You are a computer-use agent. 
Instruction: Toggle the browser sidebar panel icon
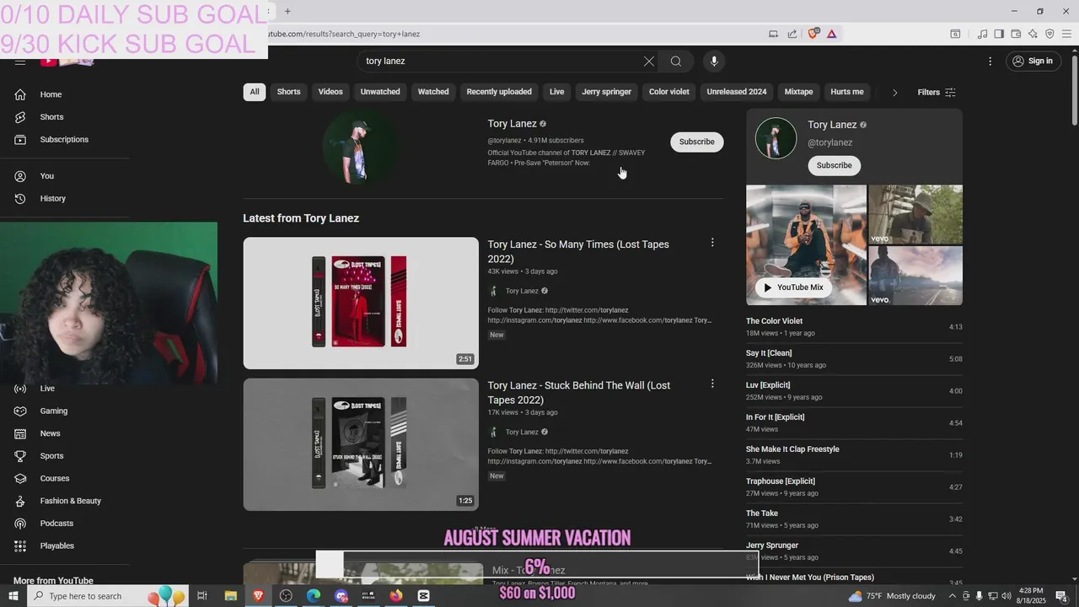coord(999,34)
